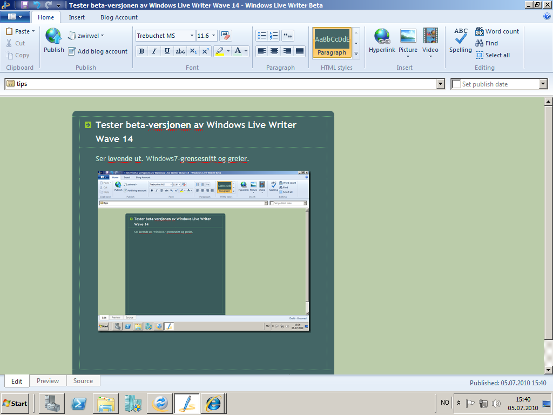The width and height of the screenshot is (553, 415).
Task: Align paragraph text left
Action: coord(262,51)
